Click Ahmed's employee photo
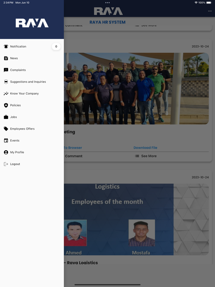The height and width of the screenshot is (287, 215). click(x=75, y=233)
